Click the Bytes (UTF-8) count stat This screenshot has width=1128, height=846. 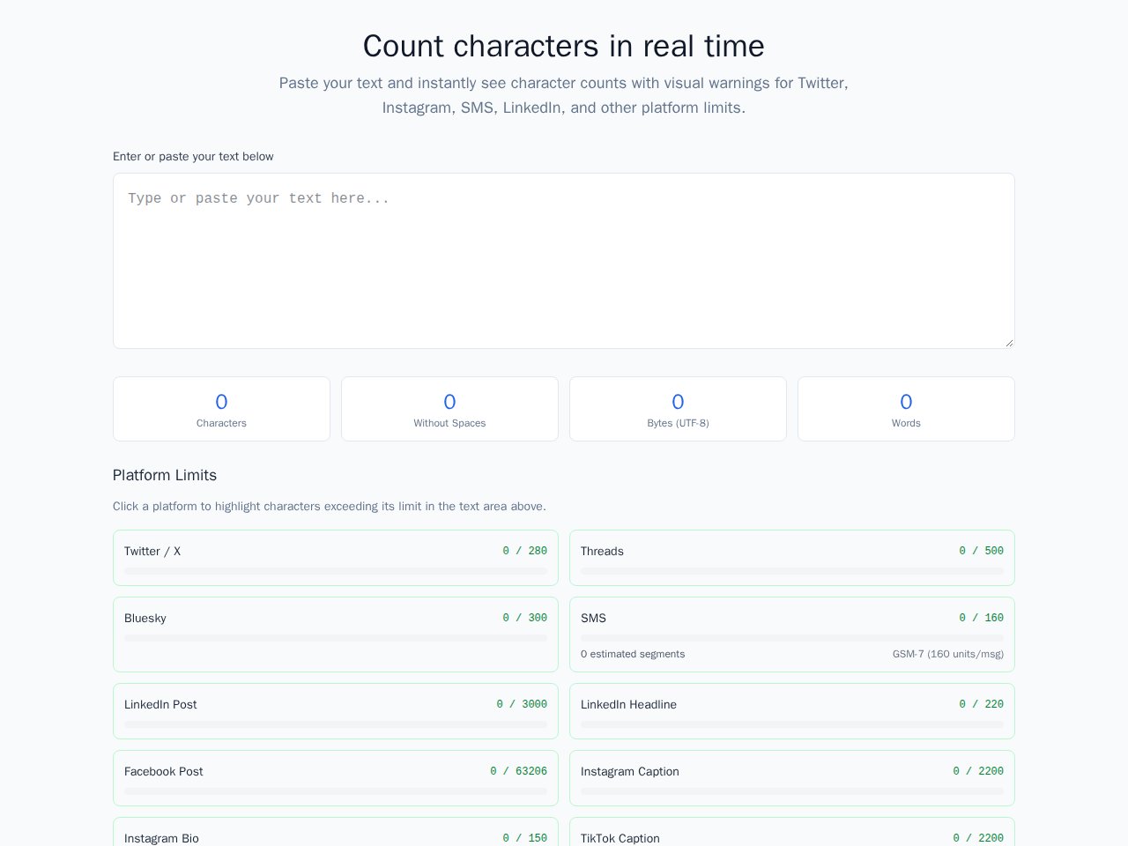coord(678,409)
